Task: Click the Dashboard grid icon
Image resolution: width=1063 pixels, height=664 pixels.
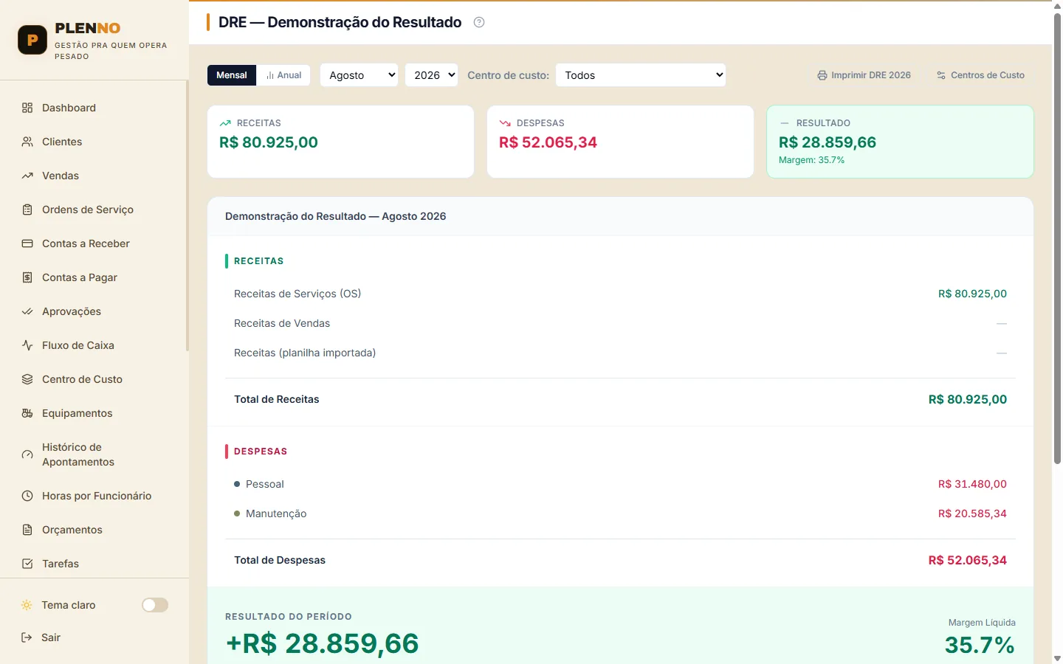Action: click(27, 108)
